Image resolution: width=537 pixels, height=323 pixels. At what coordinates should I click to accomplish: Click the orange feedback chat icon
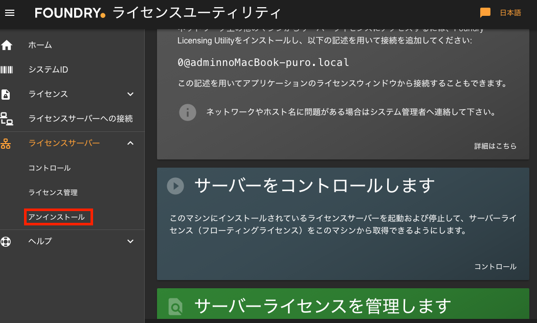pyautogui.click(x=485, y=13)
